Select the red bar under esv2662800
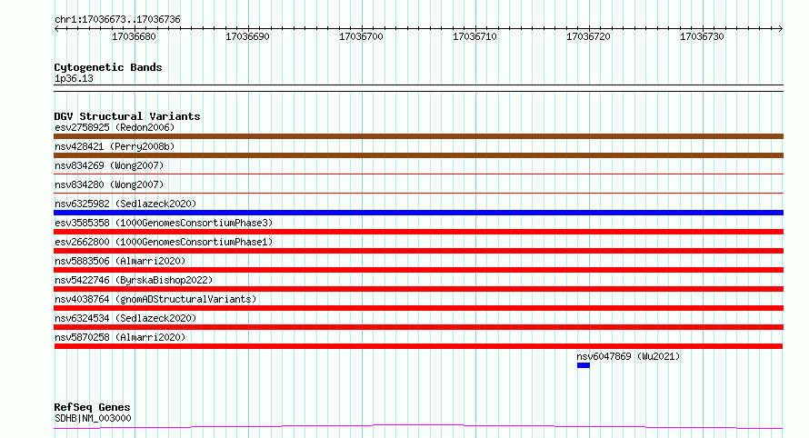 (418, 251)
